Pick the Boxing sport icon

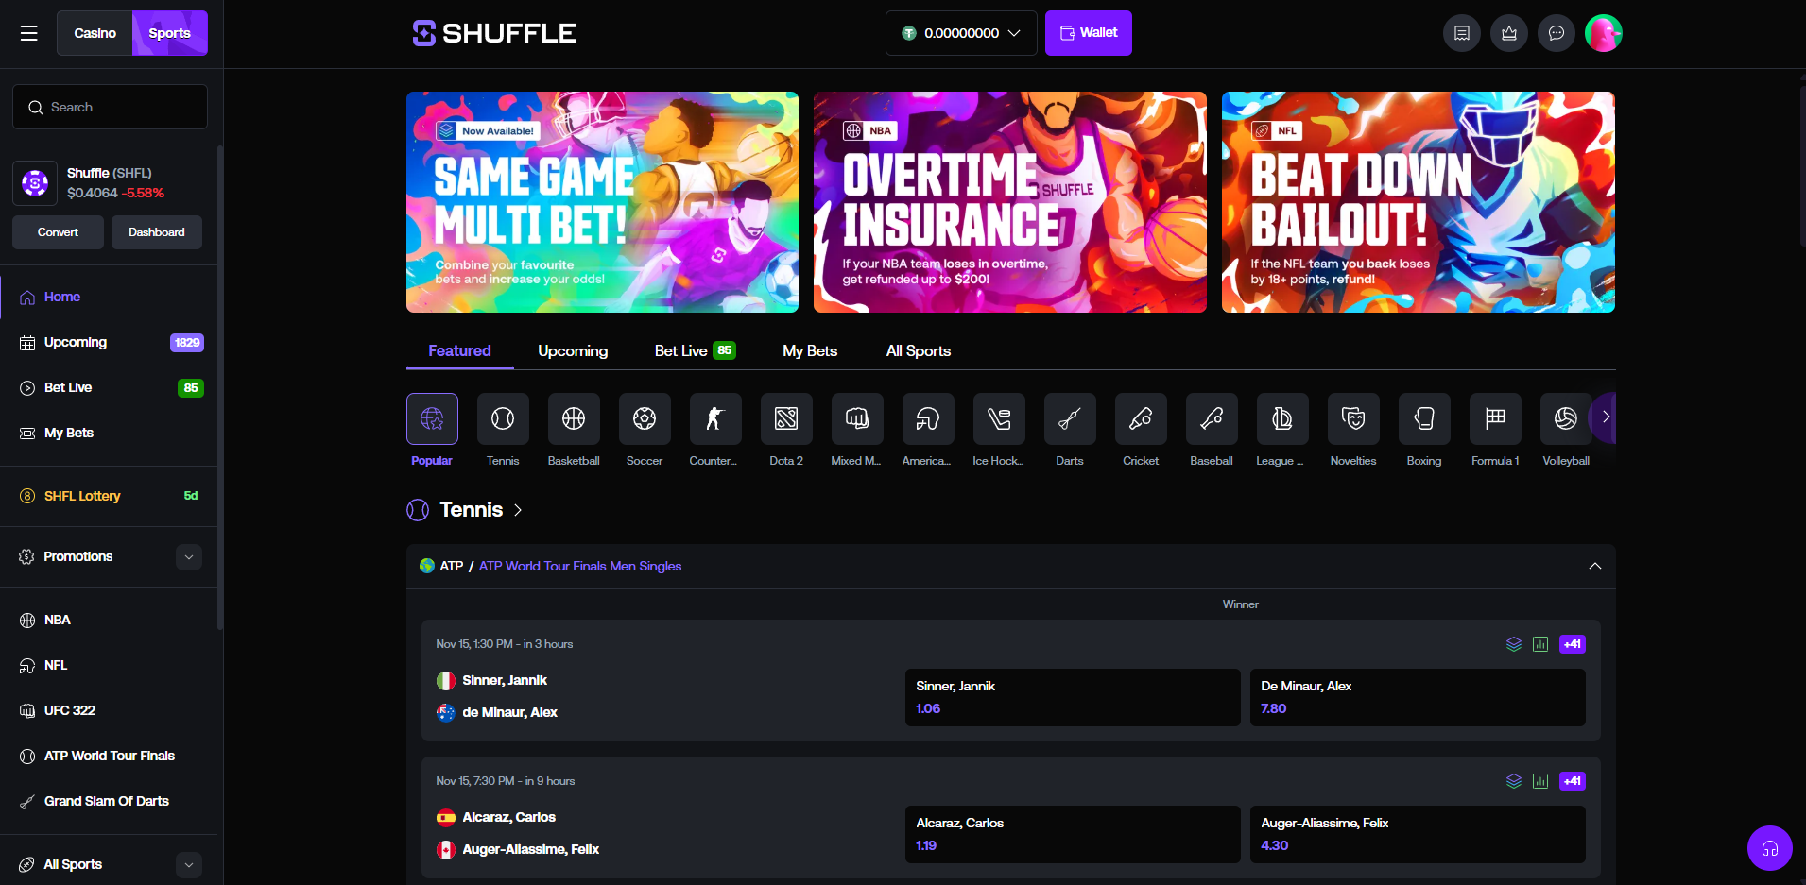pos(1424,418)
